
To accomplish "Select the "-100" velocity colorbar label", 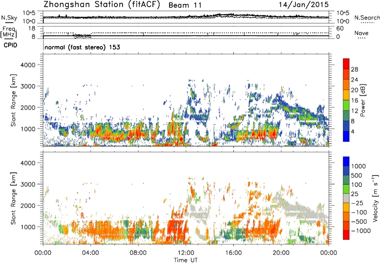I will (x=359, y=212).
